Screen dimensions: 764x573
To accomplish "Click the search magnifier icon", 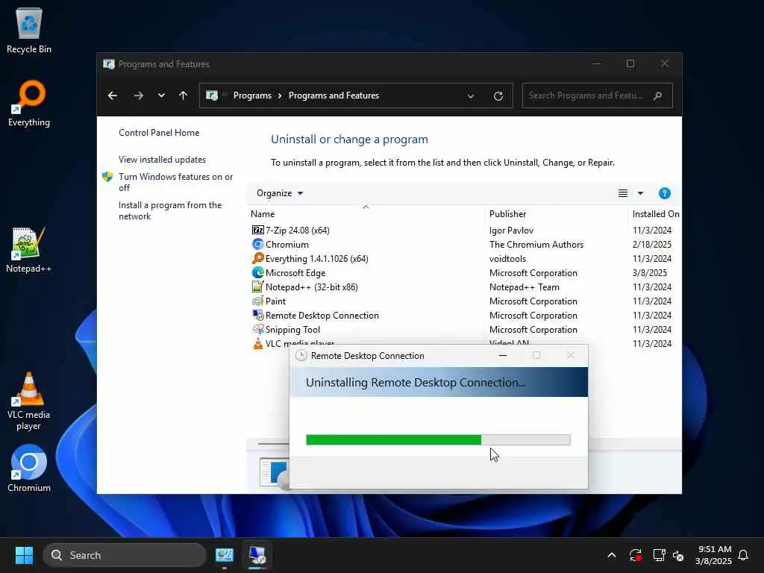I will tap(658, 95).
